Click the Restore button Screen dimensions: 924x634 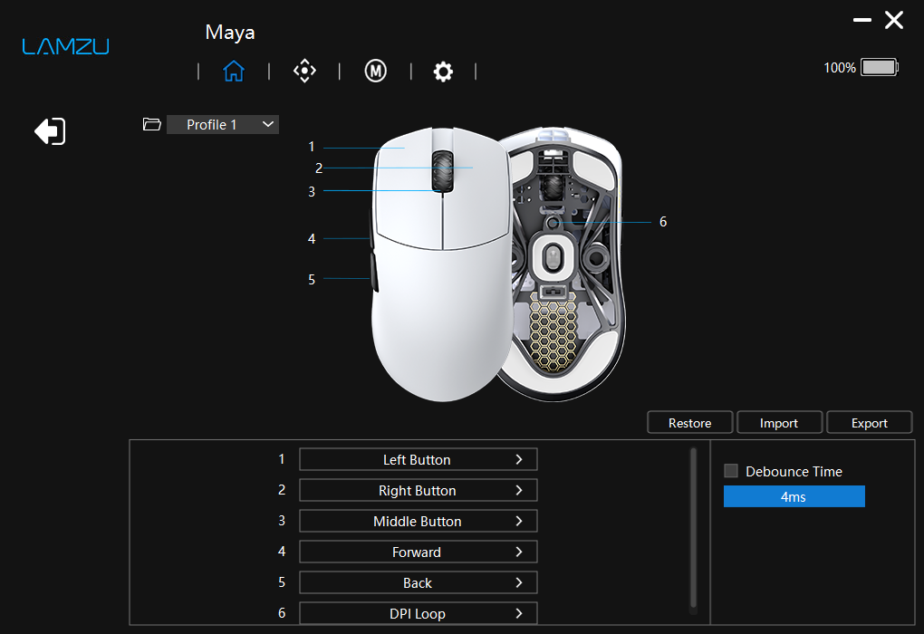690,423
